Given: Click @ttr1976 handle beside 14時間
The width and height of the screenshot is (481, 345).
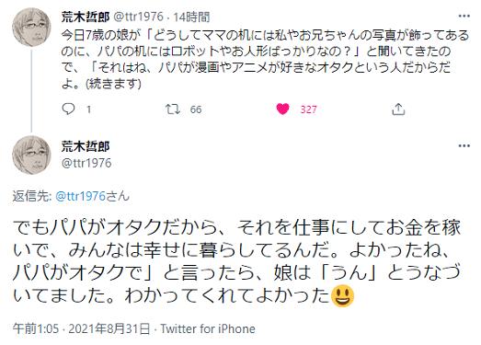Looking at the screenshot, I should (x=139, y=17).
